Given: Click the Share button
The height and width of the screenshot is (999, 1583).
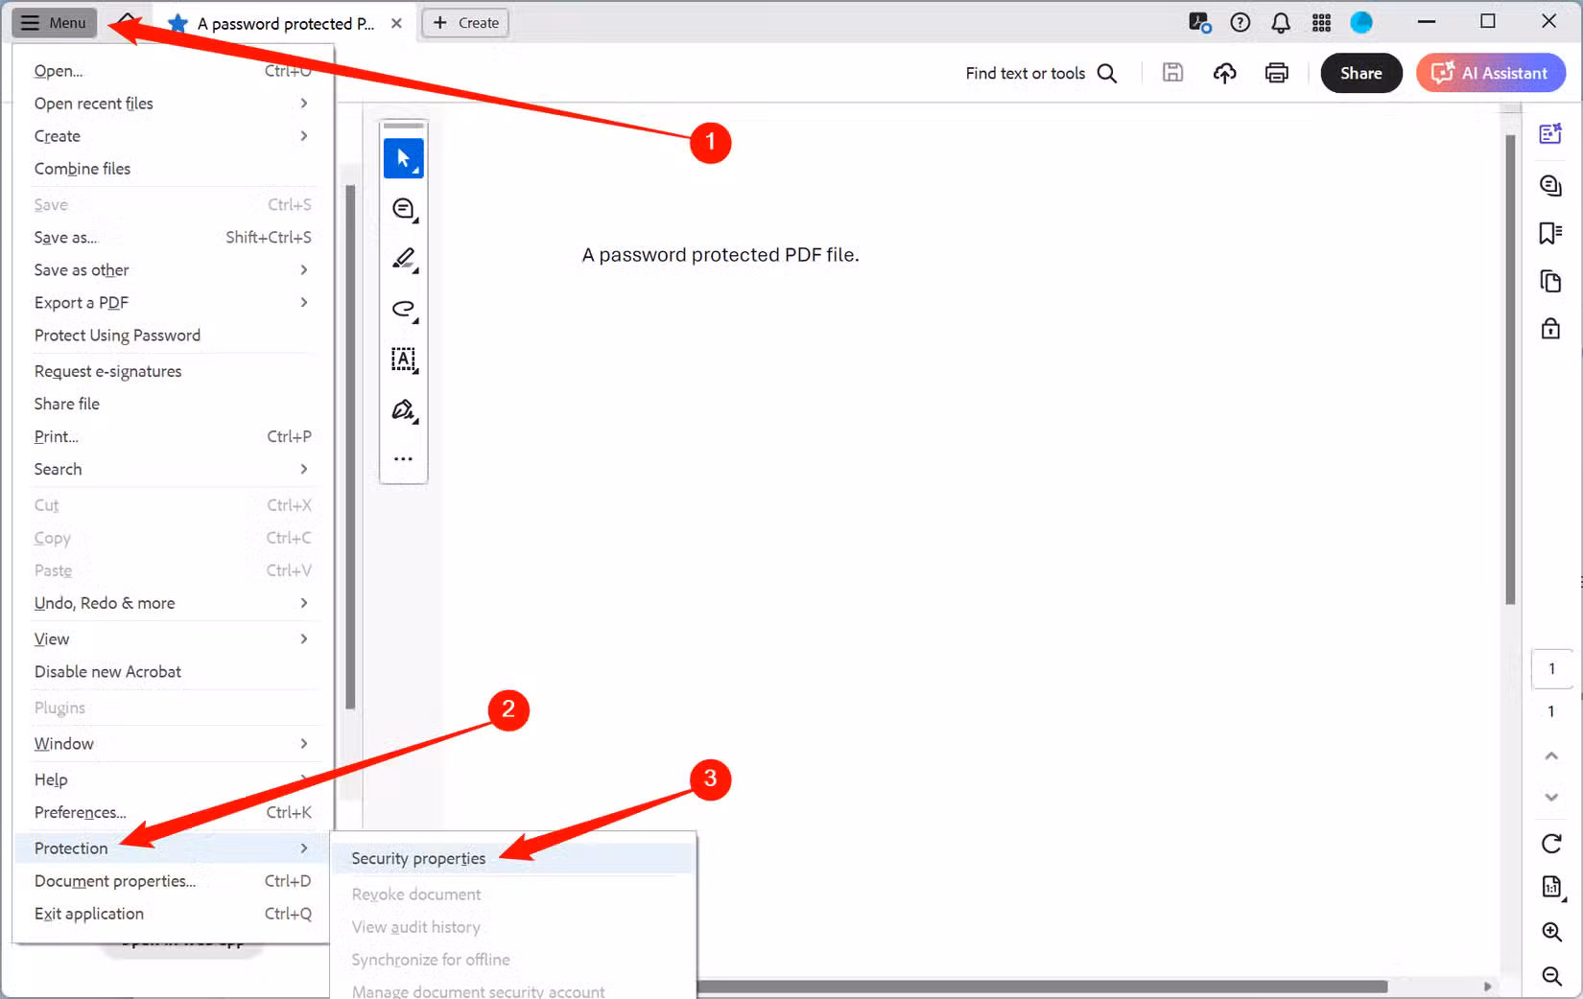Looking at the screenshot, I should (1360, 72).
